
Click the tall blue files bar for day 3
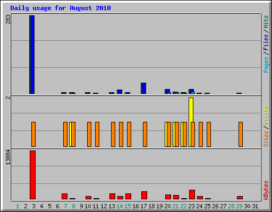click(x=32, y=55)
